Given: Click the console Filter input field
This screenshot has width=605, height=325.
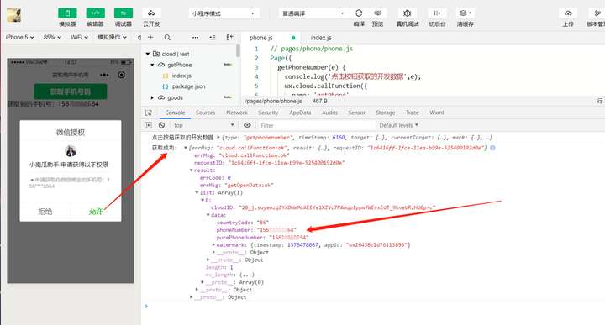Looking at the screenshot, I should 317,125.
